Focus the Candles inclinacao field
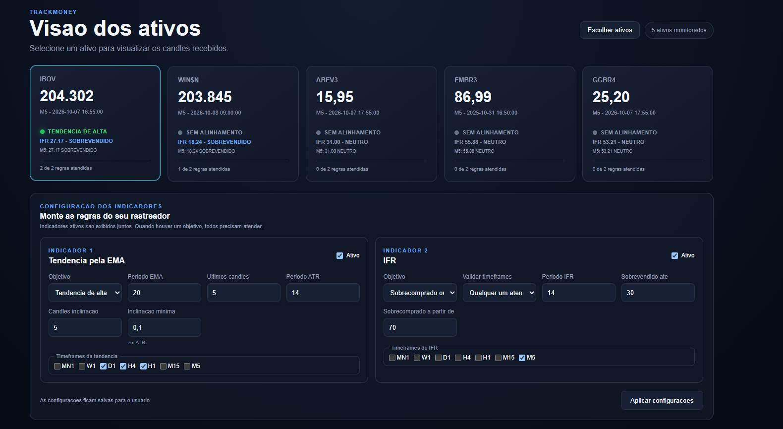The image size is (783, 429). 85,327
